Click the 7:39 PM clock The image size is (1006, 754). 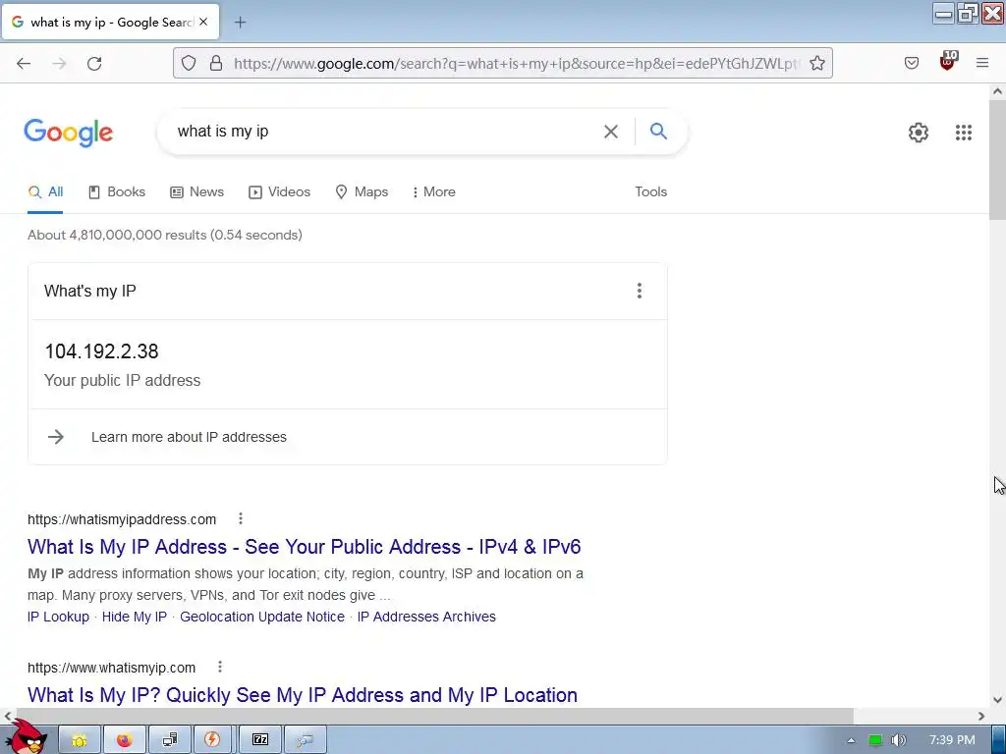coord(952,740)
